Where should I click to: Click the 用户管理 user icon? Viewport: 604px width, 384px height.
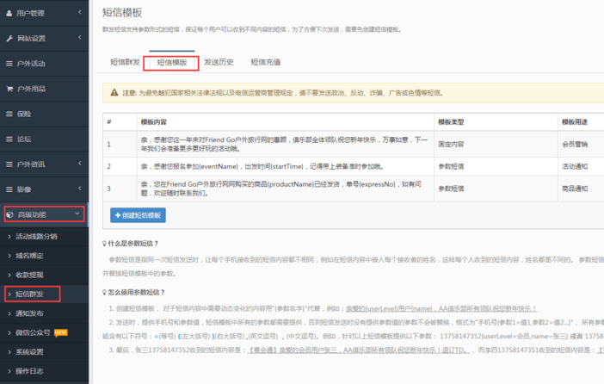[x=9, y=13]
